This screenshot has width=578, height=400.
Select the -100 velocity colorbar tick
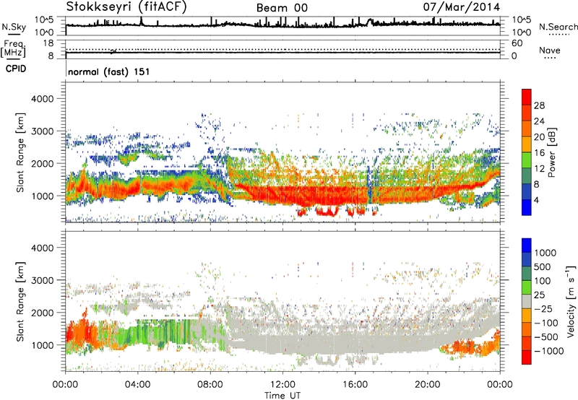pos(546,323)
